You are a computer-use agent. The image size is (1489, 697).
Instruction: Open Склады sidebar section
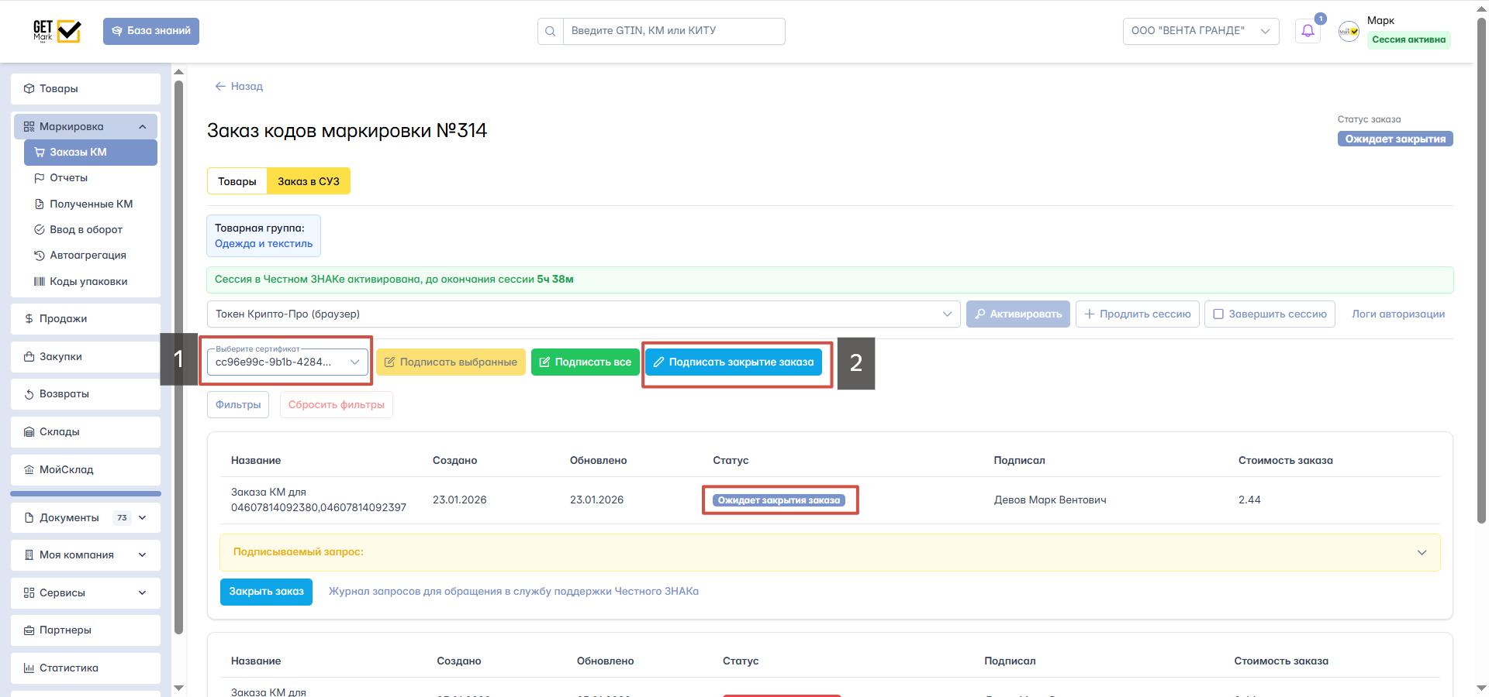(85, 432)
